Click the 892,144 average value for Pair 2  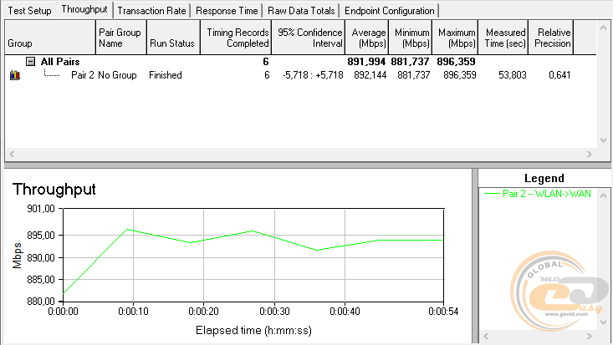(x=370, y=75)
